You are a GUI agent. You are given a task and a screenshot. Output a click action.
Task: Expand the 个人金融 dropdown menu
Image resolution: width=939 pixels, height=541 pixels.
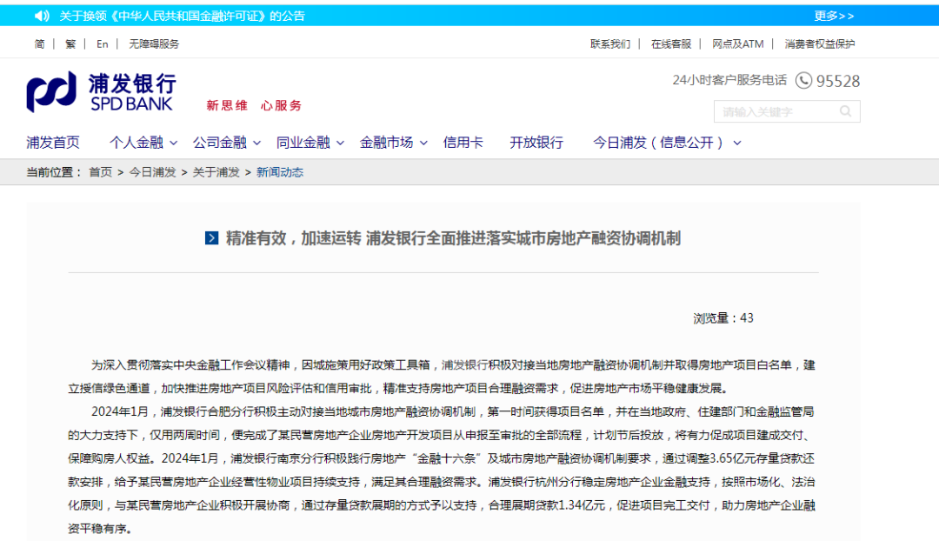point(173,144)
